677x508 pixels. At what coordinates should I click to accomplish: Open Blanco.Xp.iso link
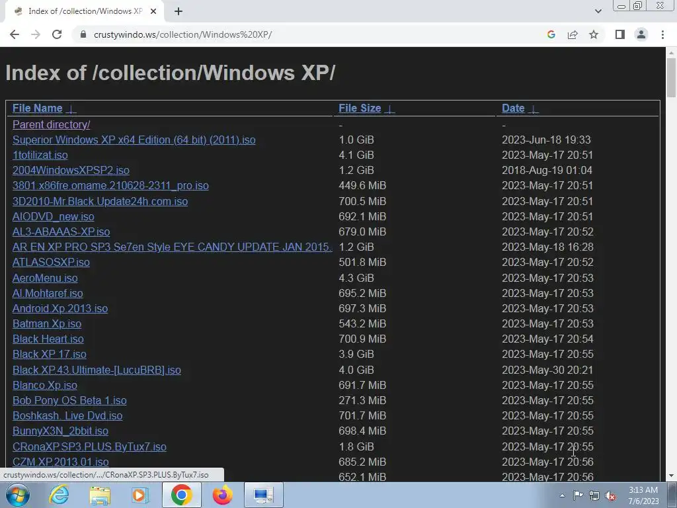point(45,386)
